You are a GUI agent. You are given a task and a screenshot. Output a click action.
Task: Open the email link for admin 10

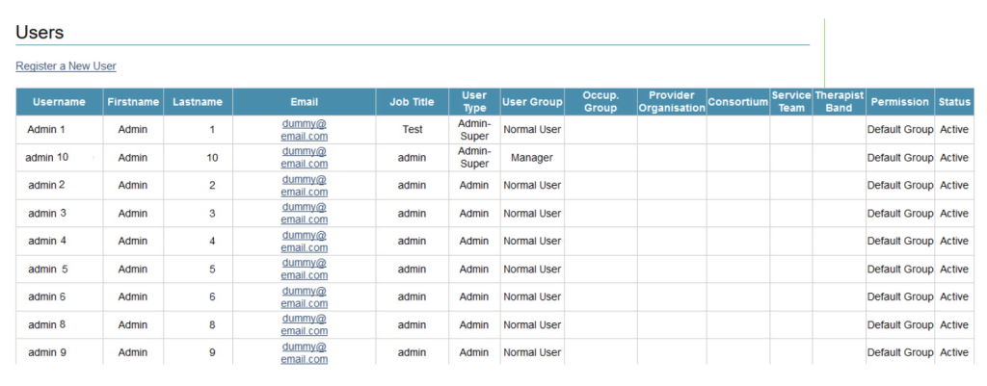[304, 158]
